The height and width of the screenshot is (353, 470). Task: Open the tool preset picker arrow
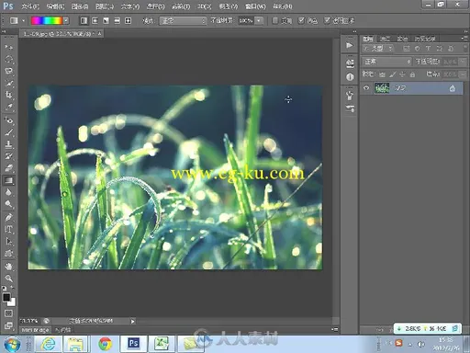[x=23, y=20]
